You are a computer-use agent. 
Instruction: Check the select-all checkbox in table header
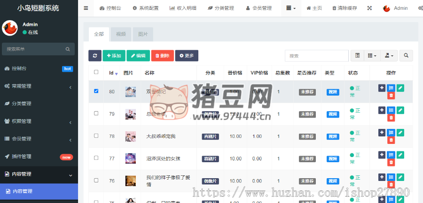tap(96, 72)
